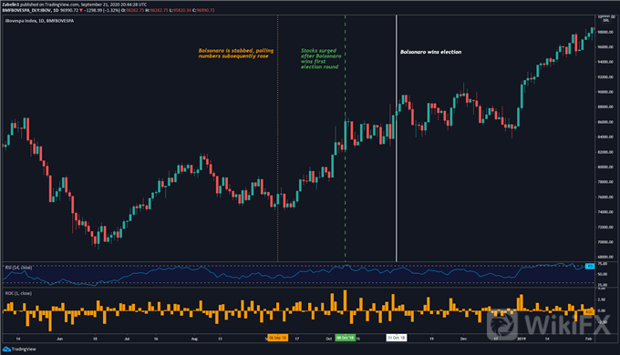Select the green 08 Oct '18 date marker
The image size is (620, 355).
[346, 338]
